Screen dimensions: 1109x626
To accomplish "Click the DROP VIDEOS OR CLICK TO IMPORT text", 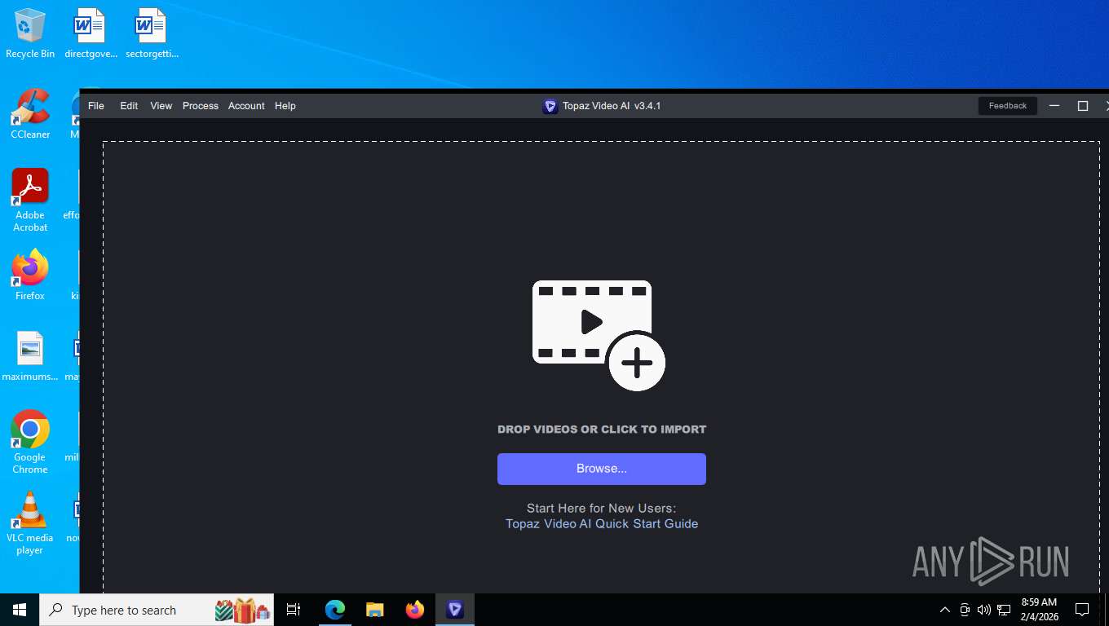I will (602, 430).
